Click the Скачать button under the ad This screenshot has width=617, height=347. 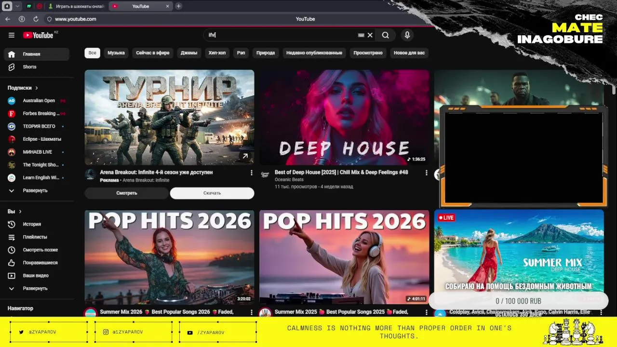point(212,193)
